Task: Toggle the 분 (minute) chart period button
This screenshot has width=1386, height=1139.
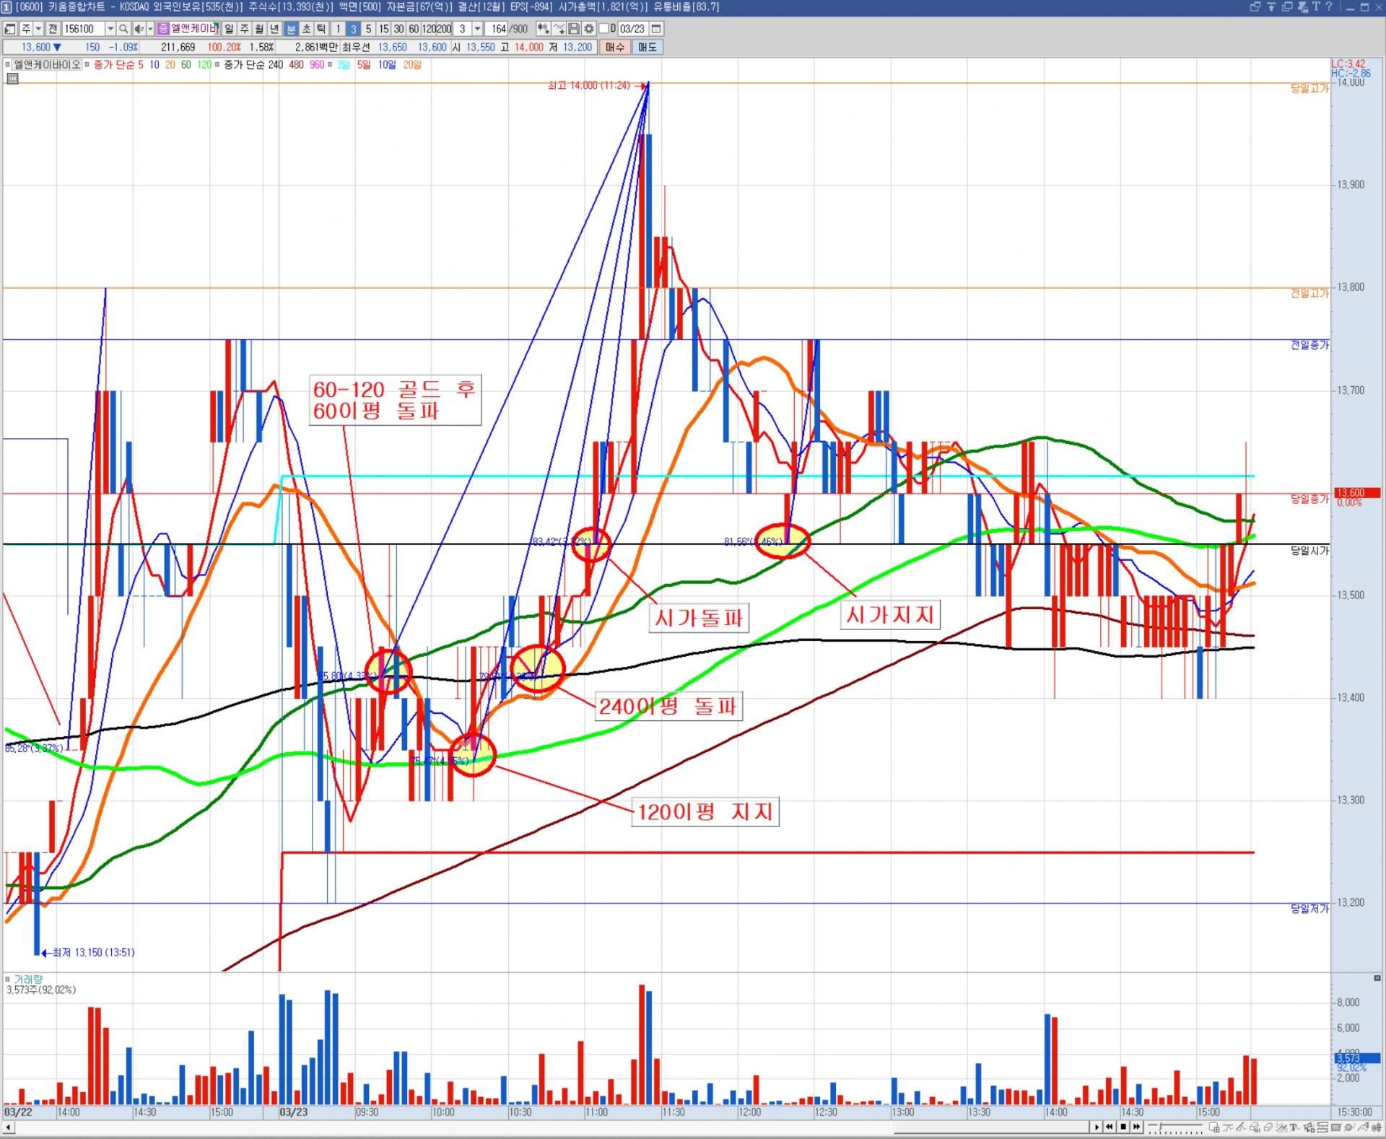Action: 290,29
